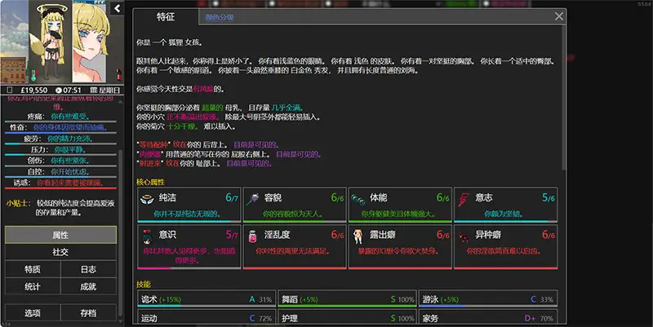Click the 体能 dumbbell icon

(358, 199)
